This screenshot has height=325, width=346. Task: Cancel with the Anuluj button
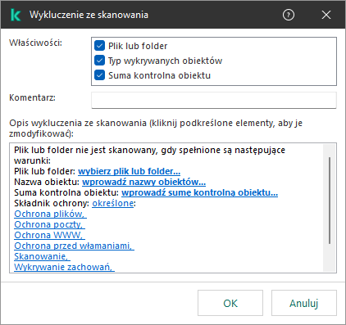coord(304,303)
